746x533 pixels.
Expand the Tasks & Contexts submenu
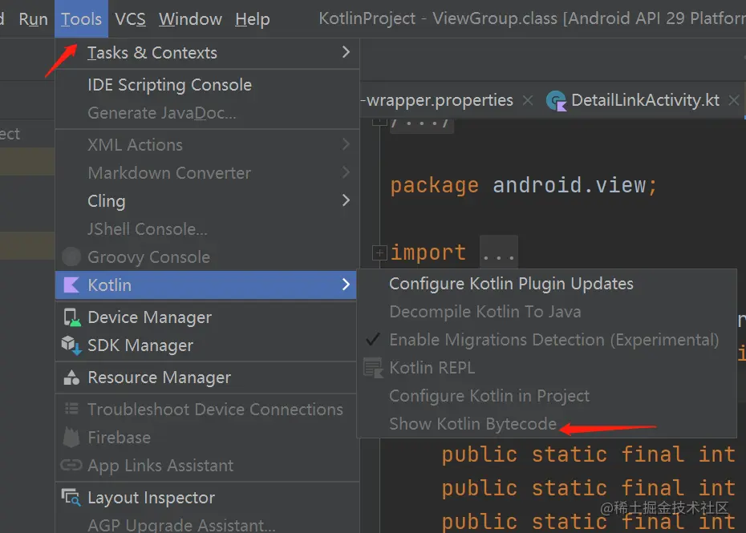pyautogui.click(x=346, y=52)
